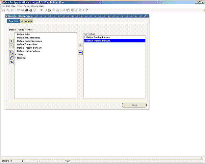Click the left arrow Remove from List button
The height and width of the screenshot is (164, 205).
pyautogui.click(x=80, y=53)
